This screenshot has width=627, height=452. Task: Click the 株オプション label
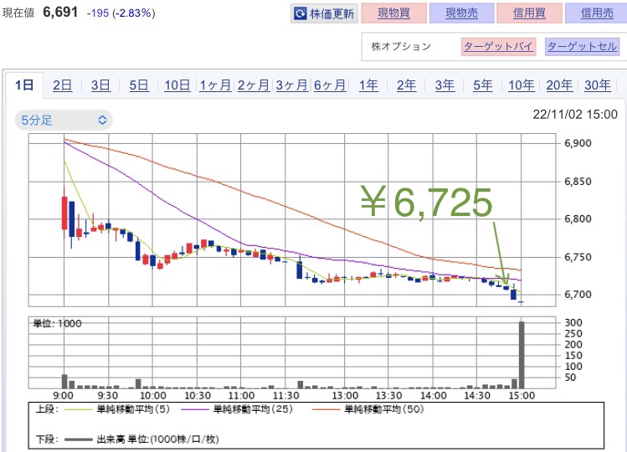[401, 46]
